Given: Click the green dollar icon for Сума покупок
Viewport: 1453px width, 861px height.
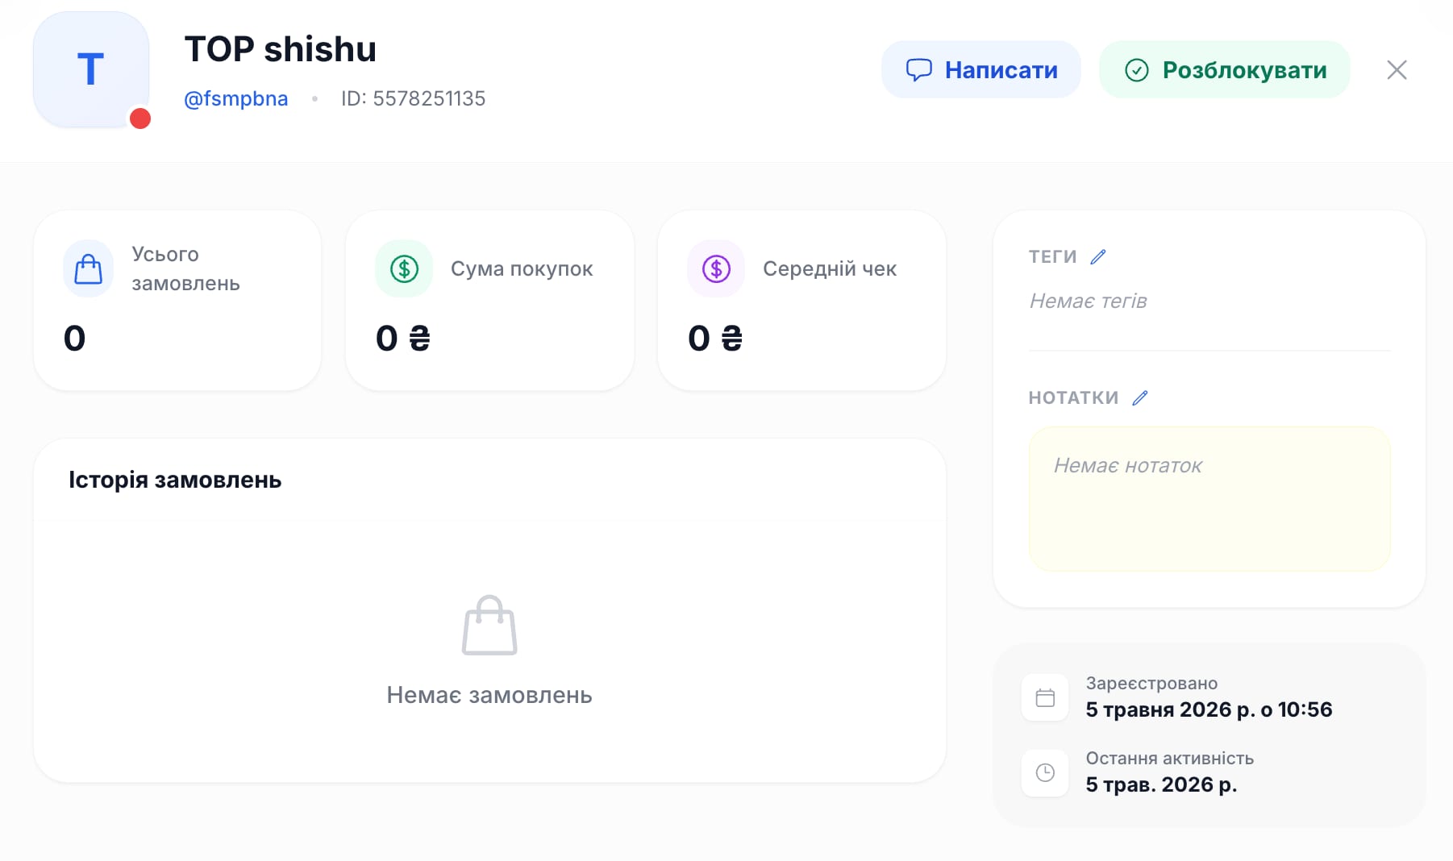Looking at the screenshot, I should [404, 268].
